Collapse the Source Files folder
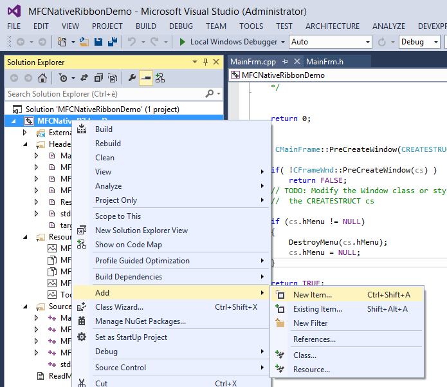This screenshot has width=447, height=387. point(25,307)
